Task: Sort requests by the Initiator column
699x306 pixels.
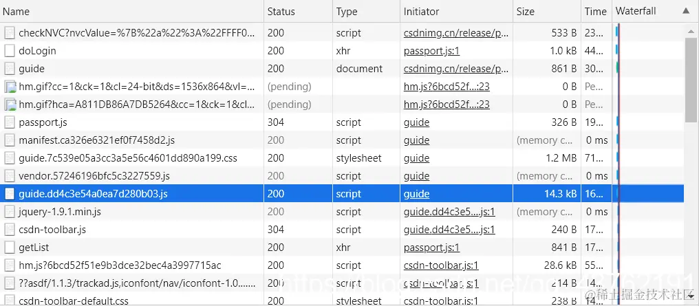Action: tap(457, 12)
